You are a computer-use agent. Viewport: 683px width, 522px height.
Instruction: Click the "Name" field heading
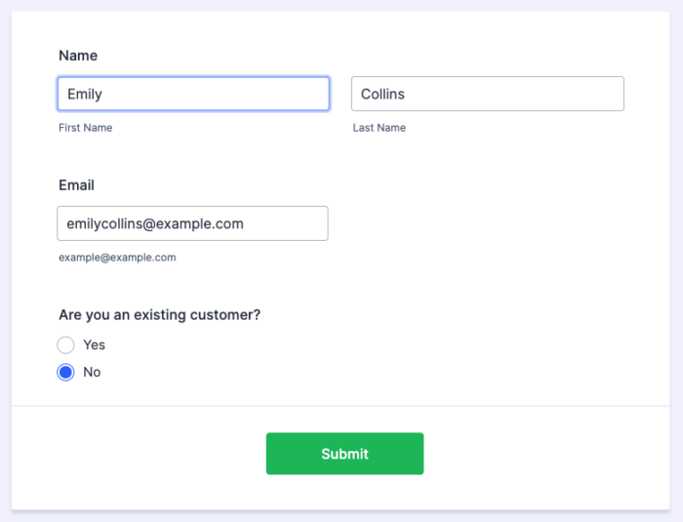[78, 56]
